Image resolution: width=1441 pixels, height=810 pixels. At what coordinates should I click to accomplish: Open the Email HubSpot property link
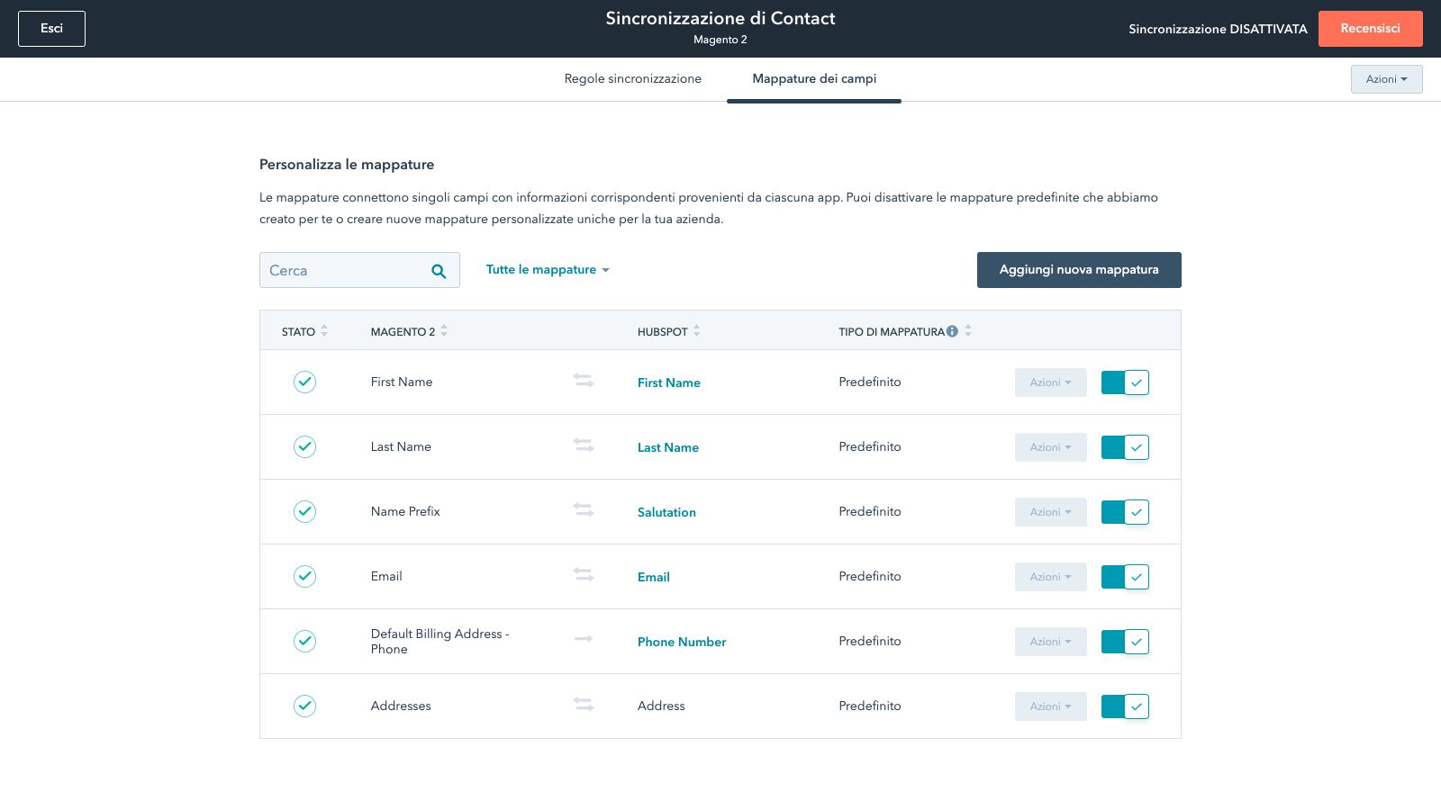[654, 577]
